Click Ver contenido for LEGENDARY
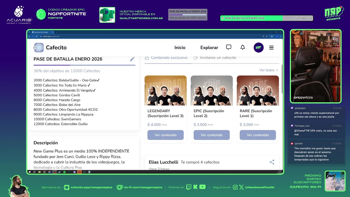This screenshot has height=197, width=350. 165,135
